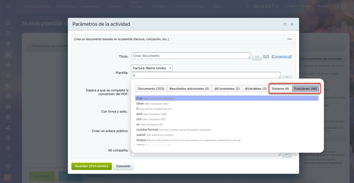The image size is (354, 183).
Task: Click the ellipsis button beside Título field
Action: (x=257, y=56)
